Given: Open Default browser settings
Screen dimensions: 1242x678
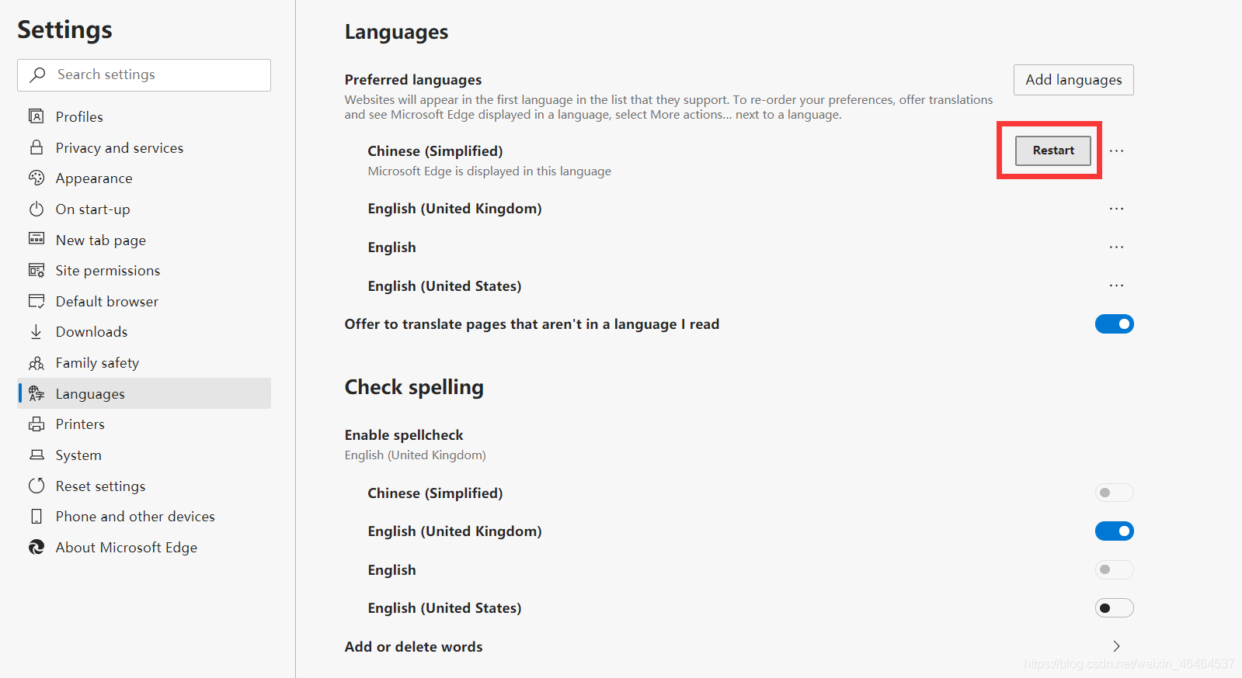Looking at the screenshot, I should pyautogui.click(x=144, y=301).
